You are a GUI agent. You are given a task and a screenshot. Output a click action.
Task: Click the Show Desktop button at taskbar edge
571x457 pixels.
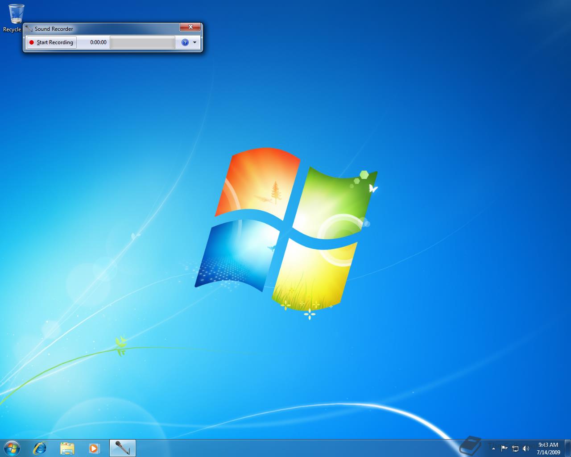pyautogui.click(x=567, y=448)
